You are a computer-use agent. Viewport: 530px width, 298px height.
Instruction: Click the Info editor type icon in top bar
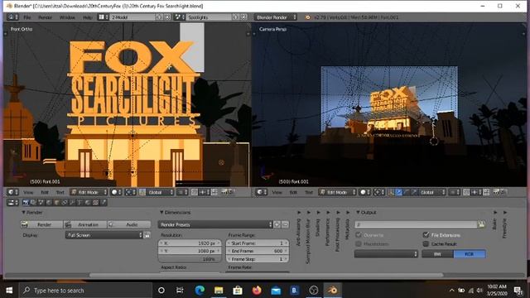pos(13,17)
